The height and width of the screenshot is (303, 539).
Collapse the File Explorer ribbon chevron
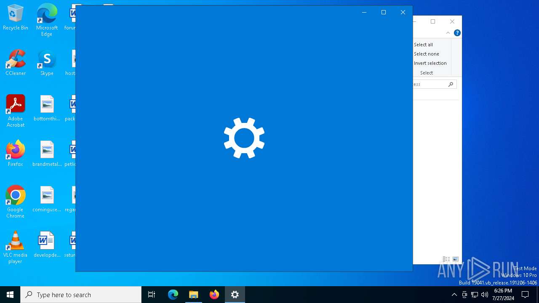tap(448, 33)
